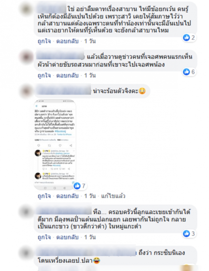Screen dimensions: 209x271
Task: Click ถูกใจ under the first comment
Action: (x=44, y=41)
